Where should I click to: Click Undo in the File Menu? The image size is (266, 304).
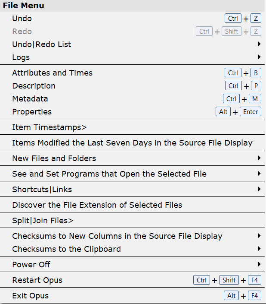22,19
